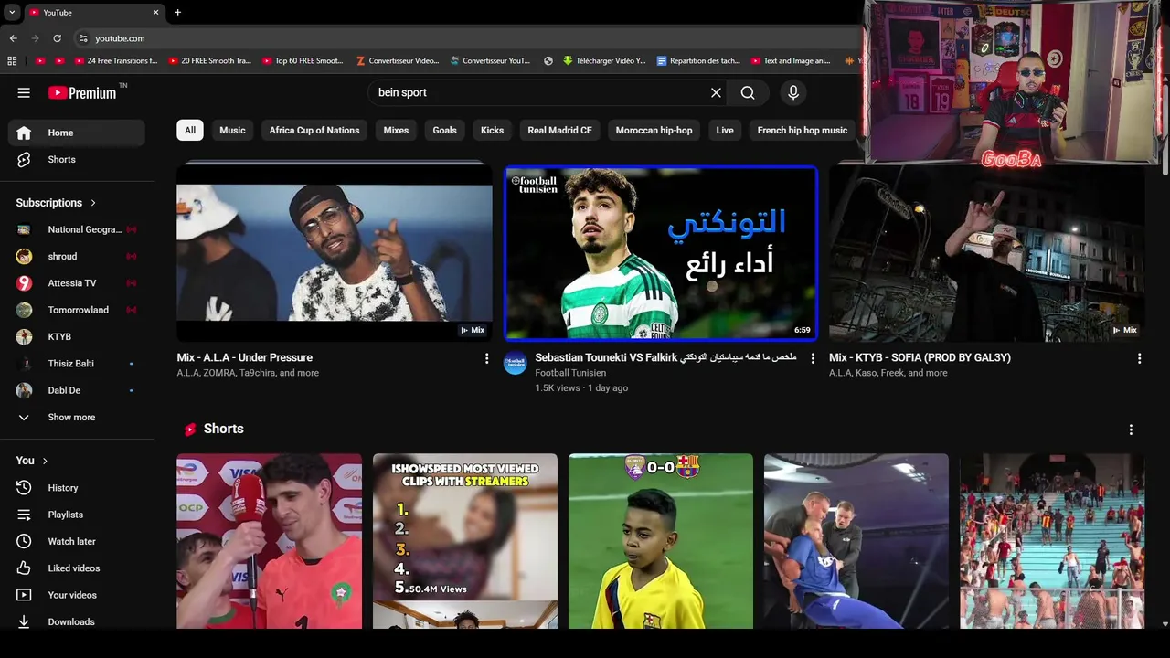Select the Goals filter chip

click(x=444, y=130)
